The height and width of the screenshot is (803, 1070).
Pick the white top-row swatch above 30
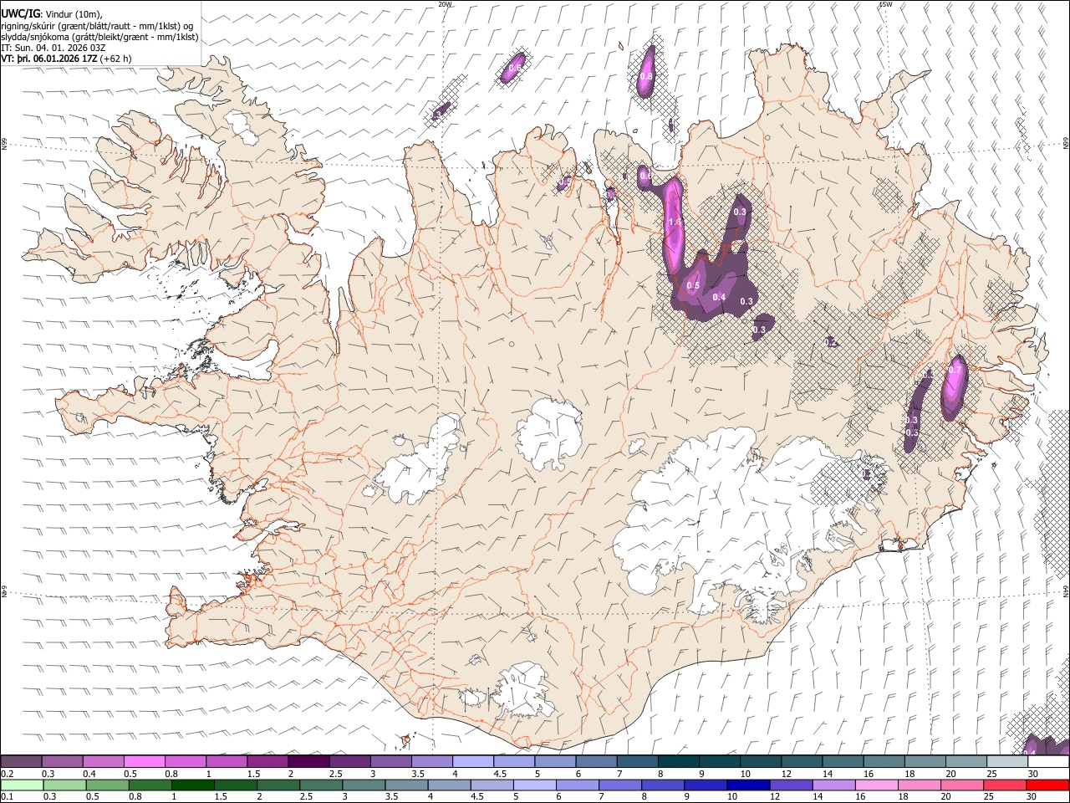click(x=1048, y=762)
